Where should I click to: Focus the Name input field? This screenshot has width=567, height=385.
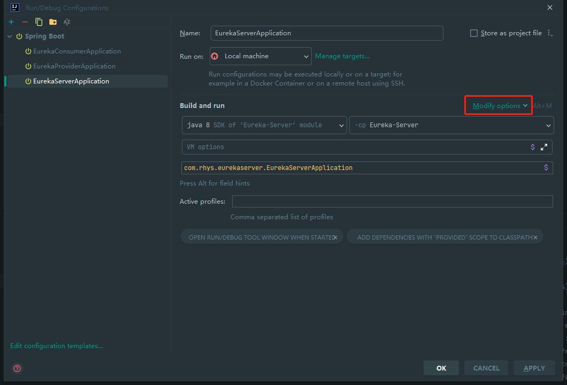click(326, 33)
